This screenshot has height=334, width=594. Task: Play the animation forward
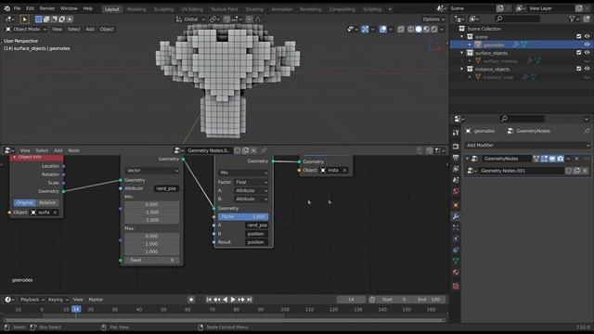(x=233, y=300)
